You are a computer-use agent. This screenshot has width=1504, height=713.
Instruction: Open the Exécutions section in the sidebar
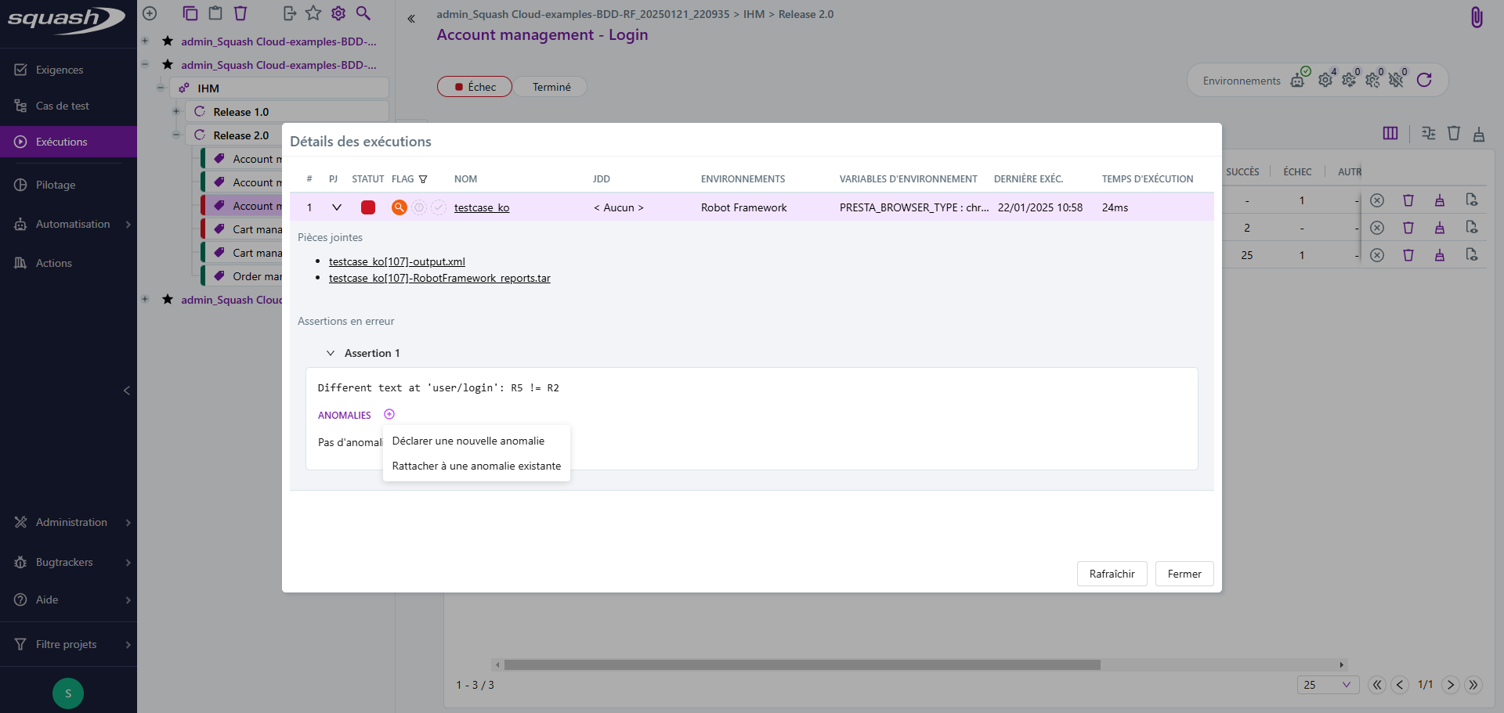61,142
